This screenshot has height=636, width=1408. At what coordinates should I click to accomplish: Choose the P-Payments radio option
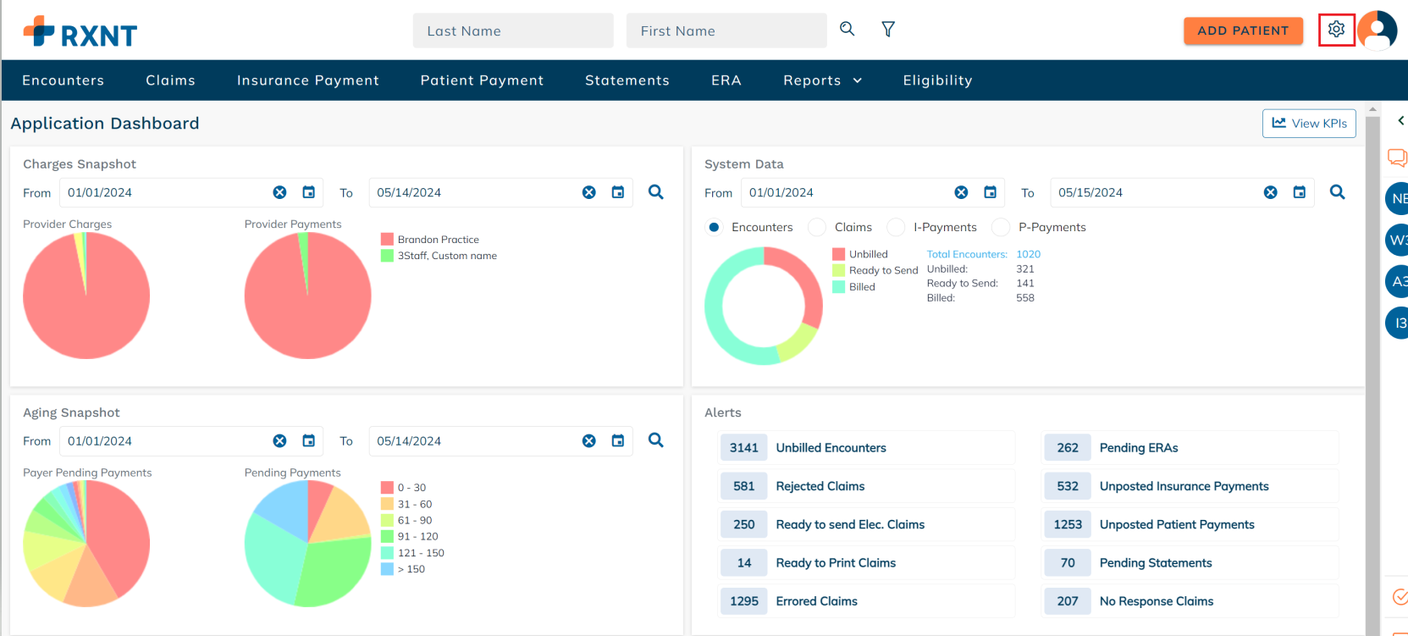1001,227
